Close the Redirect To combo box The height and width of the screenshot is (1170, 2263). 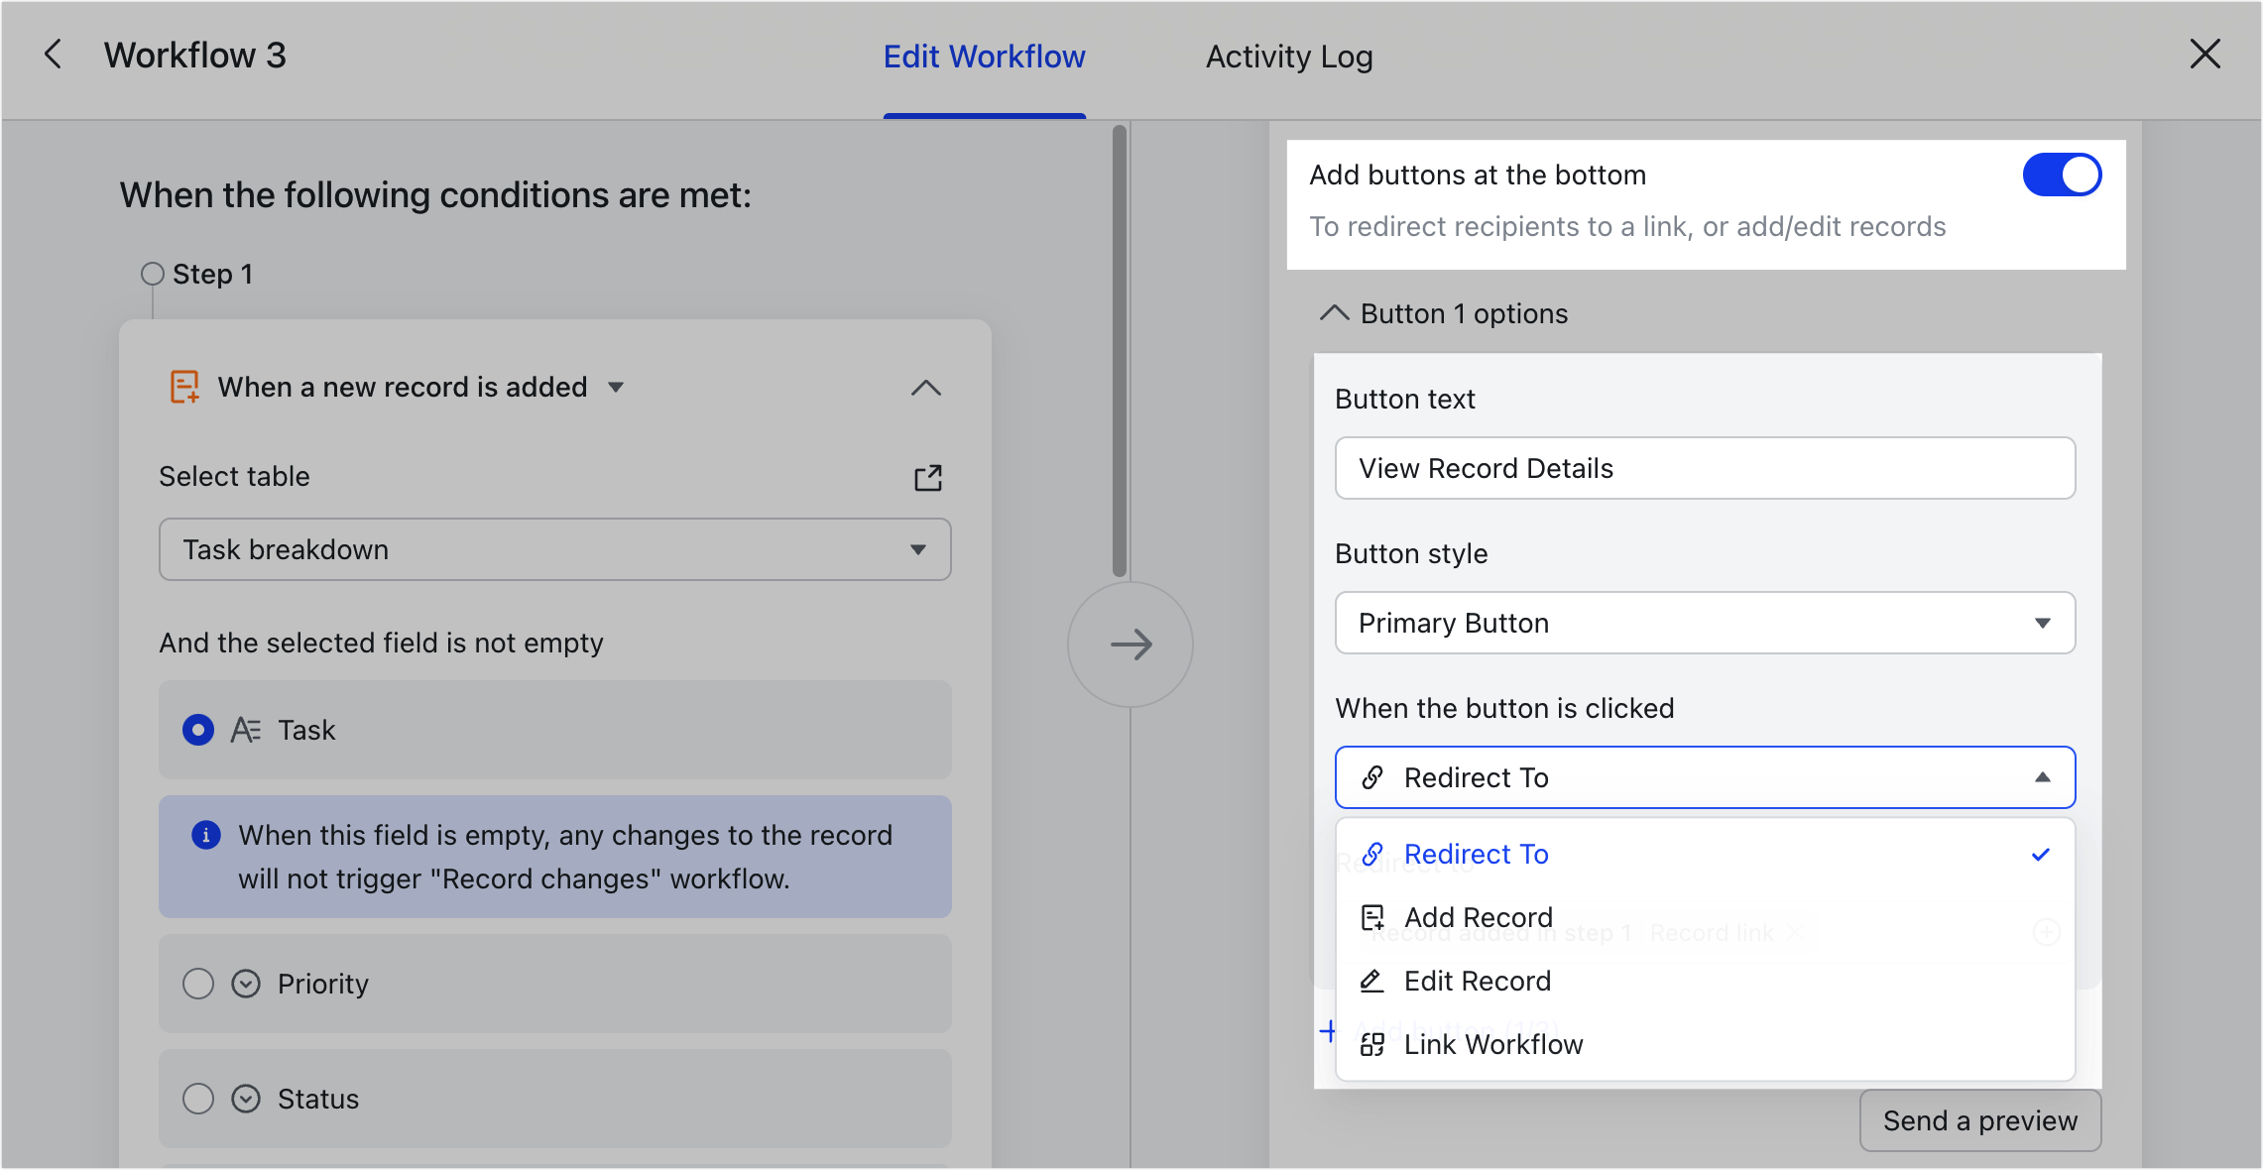[x=1705, y=777]
